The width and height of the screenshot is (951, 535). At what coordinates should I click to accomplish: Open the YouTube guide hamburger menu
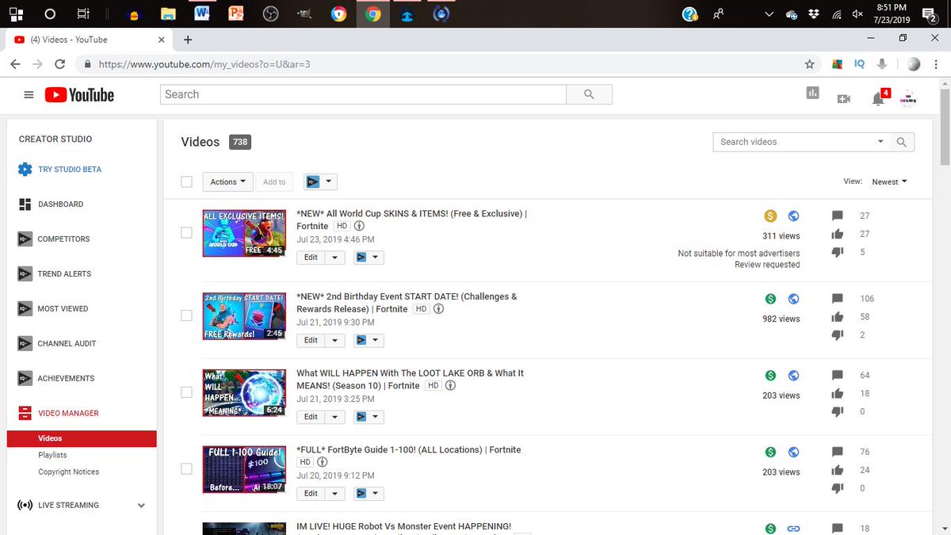(29, 95)
